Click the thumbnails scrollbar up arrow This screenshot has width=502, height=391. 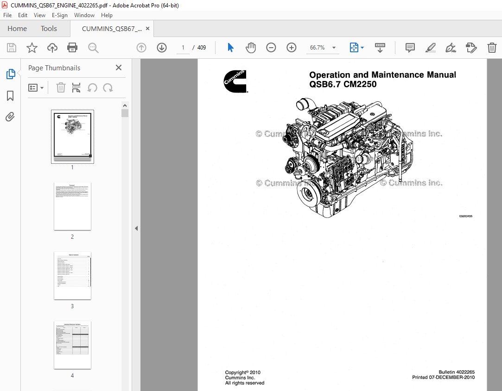[x=125, y=106]
